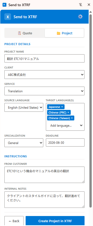Select the Project tab

click(64, 33)
